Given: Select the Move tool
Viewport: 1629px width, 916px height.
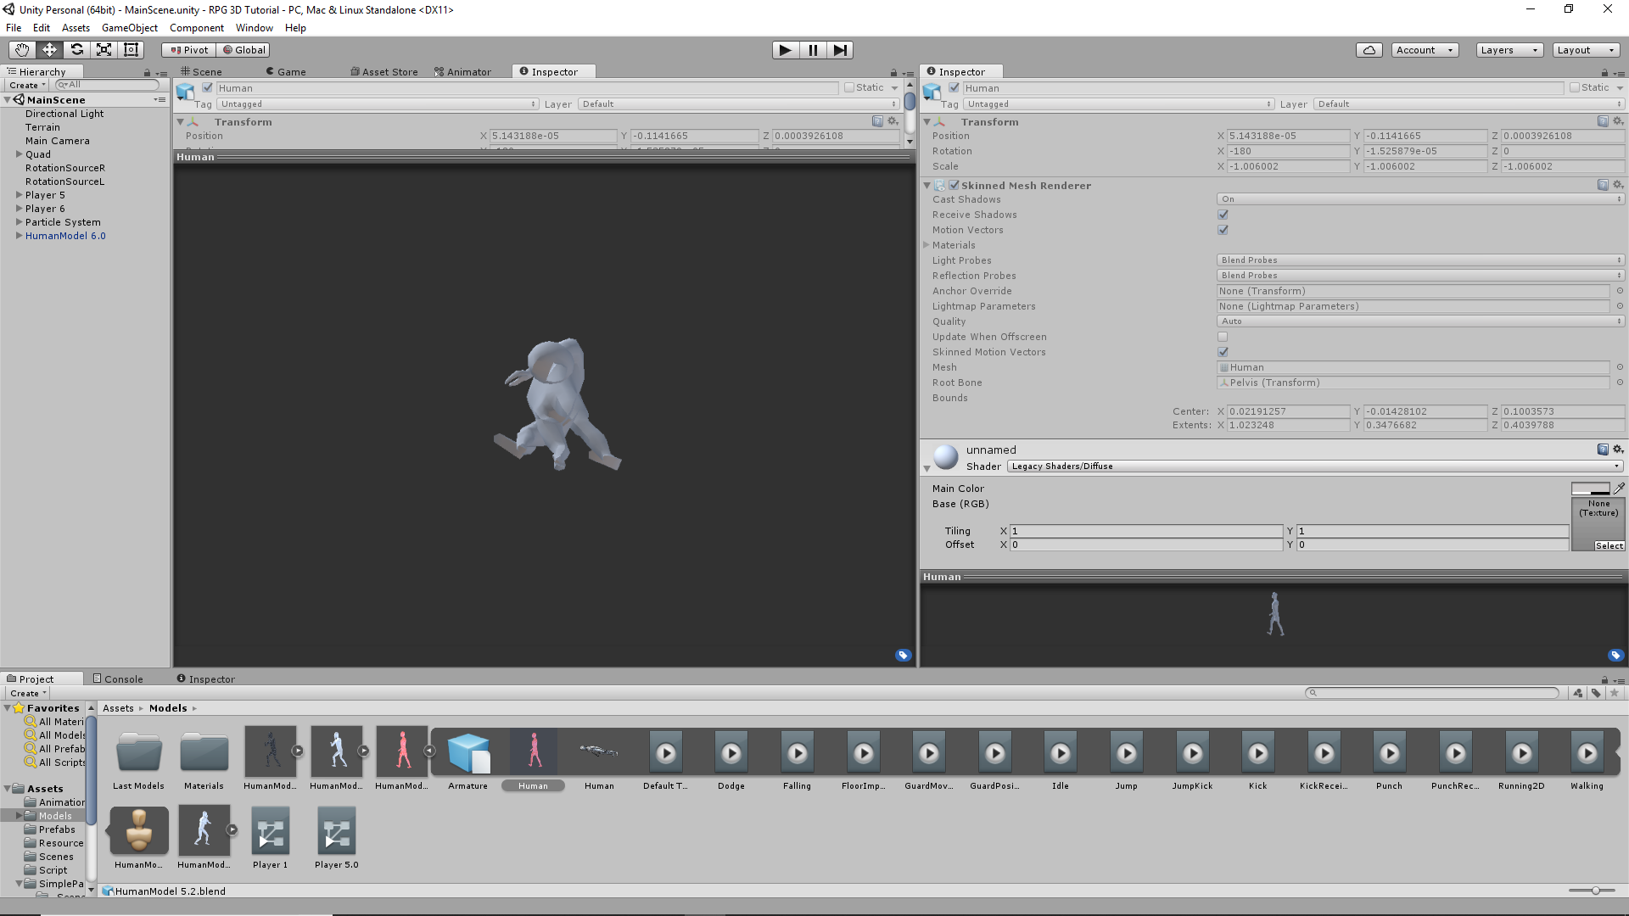Looking at the screenshot, I should pyautogui.click(x=49, y=50).
